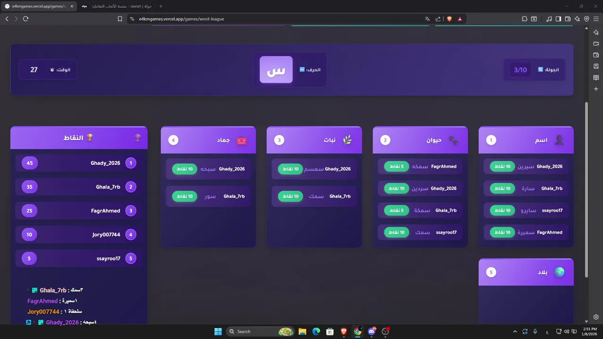The width and height of the screenshot is (603, 339).
Task: Open the video call icon in right sidebar
Action: tap(596, 43)
